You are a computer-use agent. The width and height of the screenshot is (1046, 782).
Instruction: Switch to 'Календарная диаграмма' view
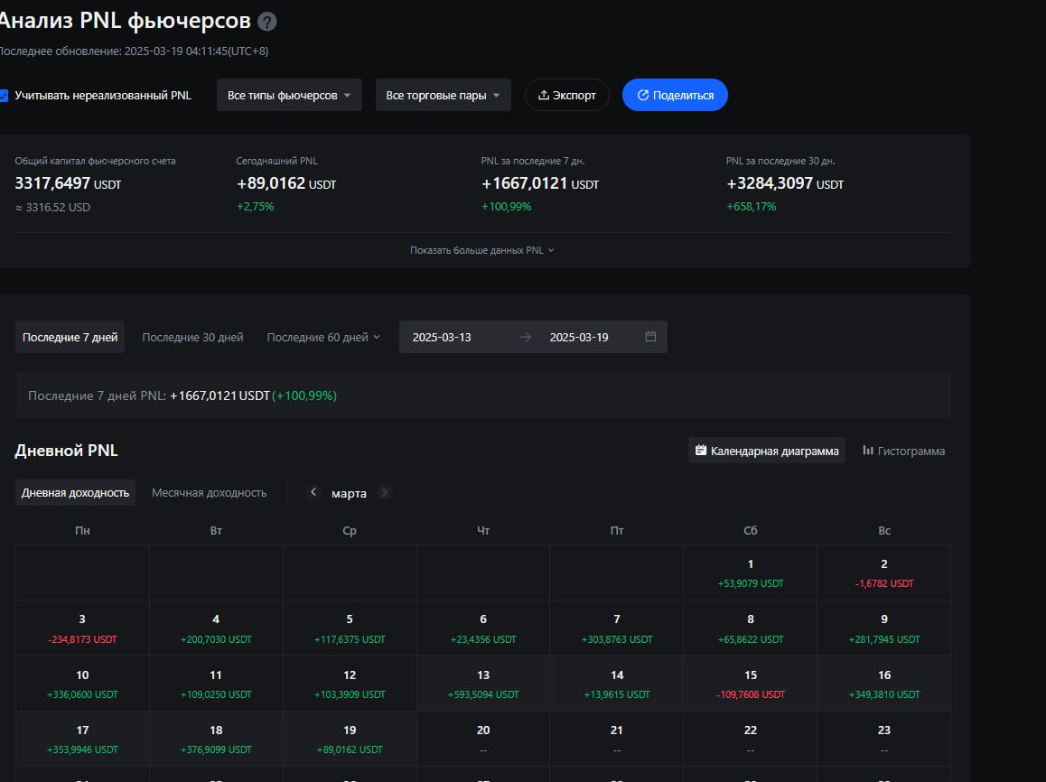(x=767, y=451)
